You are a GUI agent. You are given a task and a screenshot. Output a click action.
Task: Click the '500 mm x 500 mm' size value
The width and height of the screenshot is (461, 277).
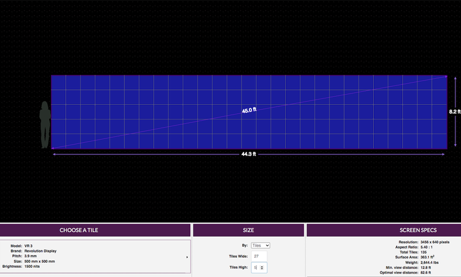point(39,262)
